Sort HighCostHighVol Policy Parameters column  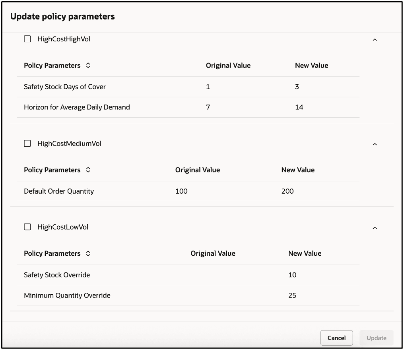(x=88, y=66)
